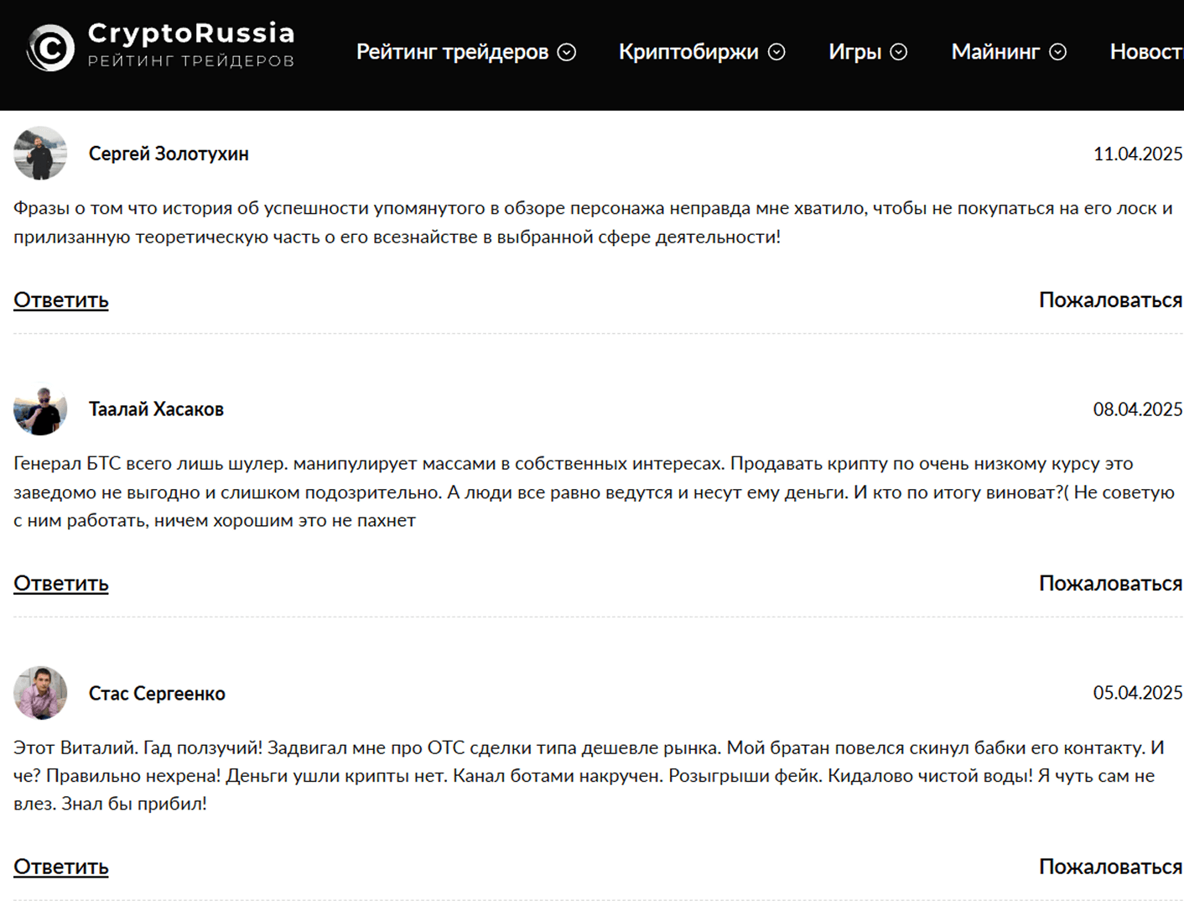The width and height of the screenshot is (1184, 906).
Task: Click Стас Сергеенко's avatar image
Action: click(x=40, y=693)
